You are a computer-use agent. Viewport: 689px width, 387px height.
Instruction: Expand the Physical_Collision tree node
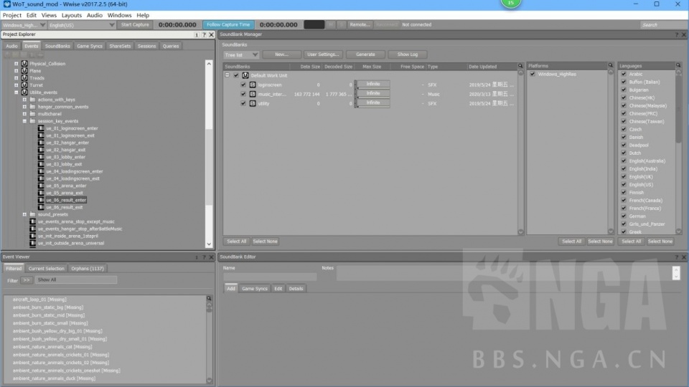click(17, 64)
